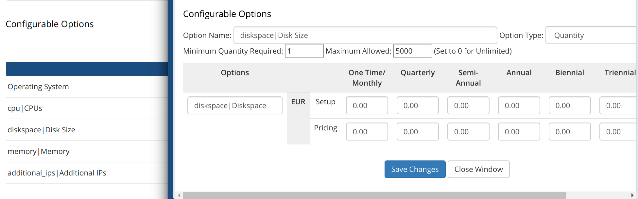Edit Setup price for Biennial

point(570,105)
